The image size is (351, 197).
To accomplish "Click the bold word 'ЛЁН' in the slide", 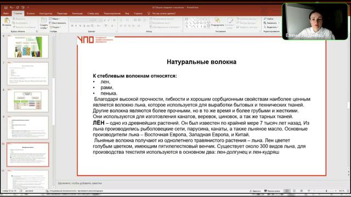I will pyautogui.click(x=99, y=123).
